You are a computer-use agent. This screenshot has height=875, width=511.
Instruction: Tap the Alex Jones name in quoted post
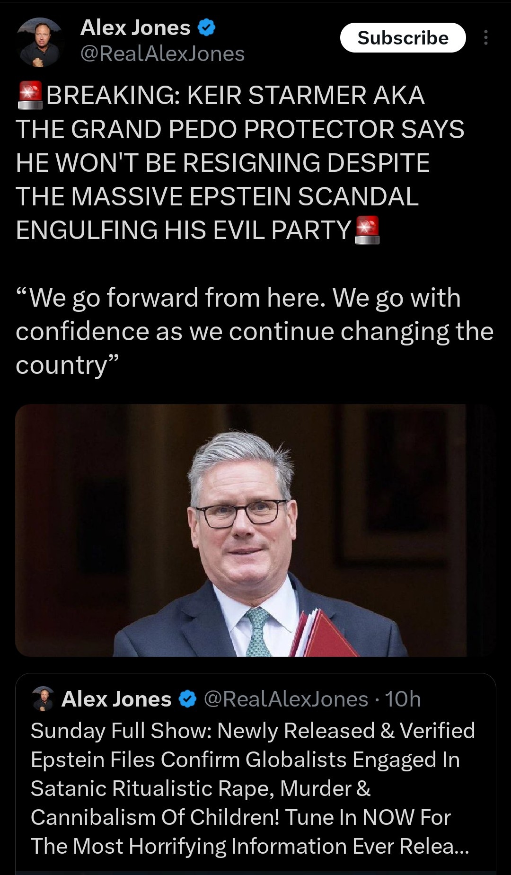(116, 699)
